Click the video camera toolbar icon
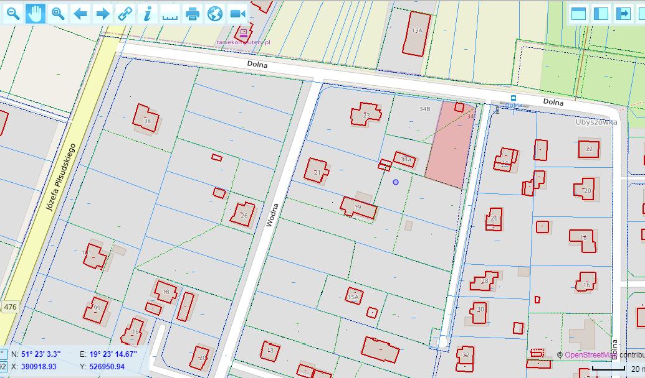The height and width of the screenshot is (378, 645). [x=237, y=14]
